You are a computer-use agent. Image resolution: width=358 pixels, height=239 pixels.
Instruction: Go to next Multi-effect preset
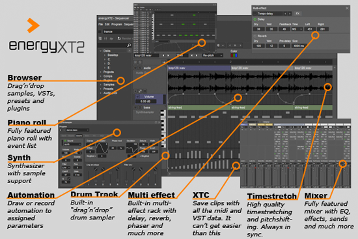tap(290, 14)
